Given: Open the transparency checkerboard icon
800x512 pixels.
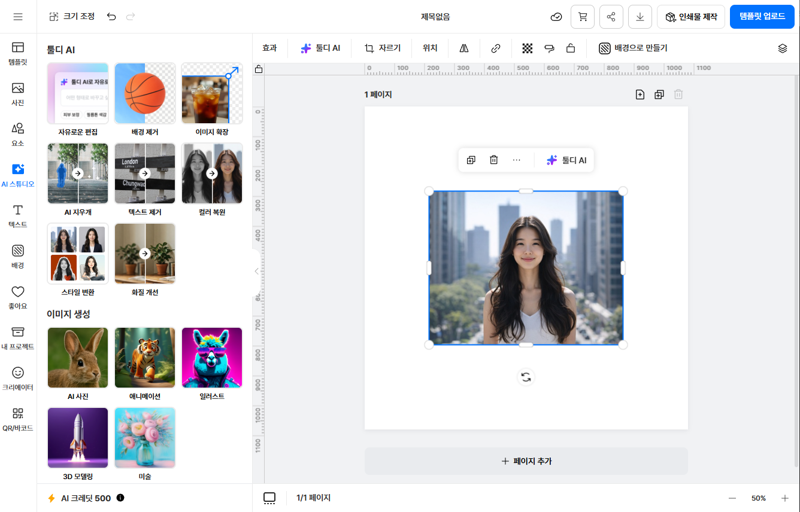Looking at the screenshot, I should tap(527, 48).
